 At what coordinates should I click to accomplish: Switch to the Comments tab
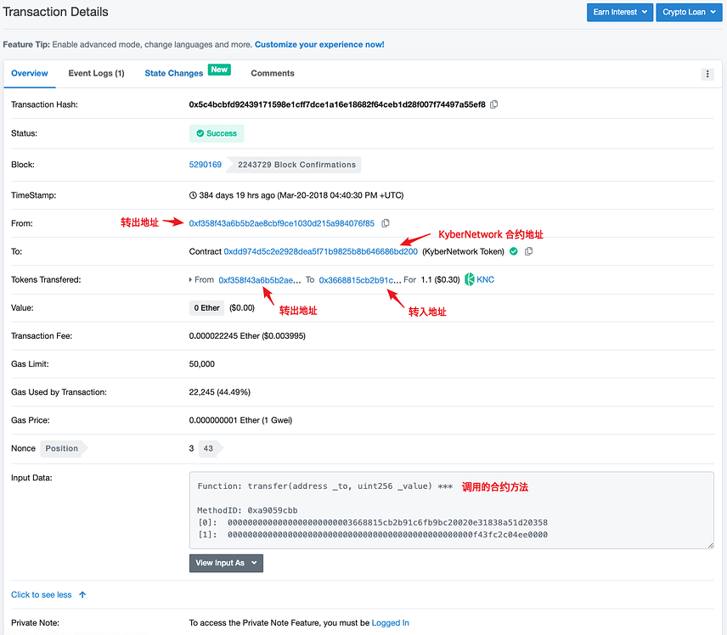point(272,73)
